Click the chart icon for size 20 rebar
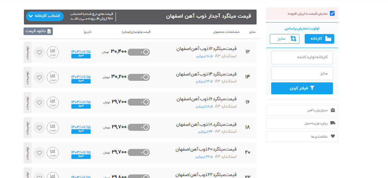388x178 pixels. click(x=52, y=153)
